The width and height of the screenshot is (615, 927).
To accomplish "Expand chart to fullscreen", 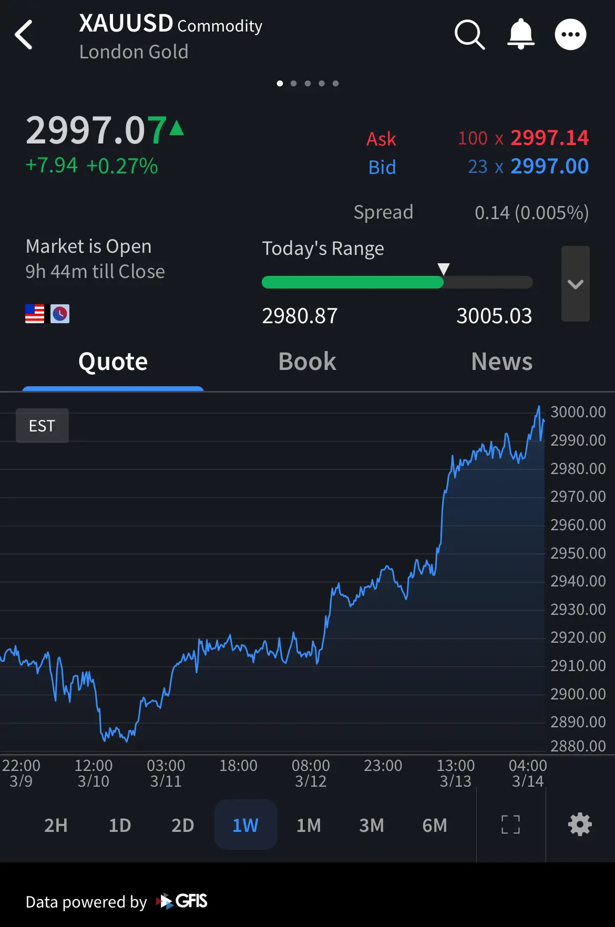I will [x=510, y=825].
